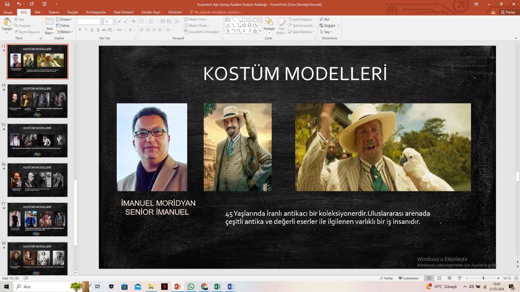Open the font size dropdown showing 18

(114, 21)
